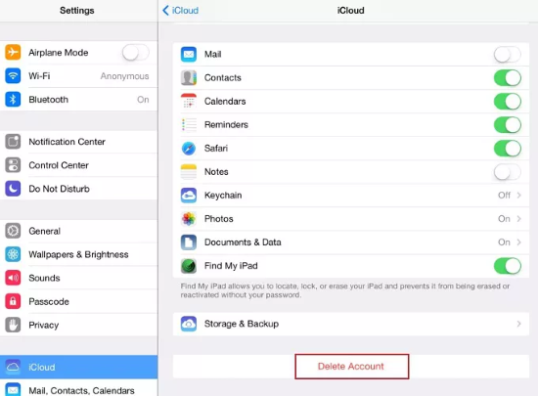538x396 pixels.
Task: Enable the Notes sync switch
Action: pos(508,172)
